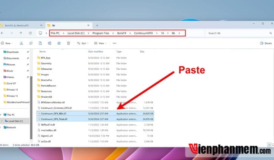
Task: Click the search magnifier icon
Action: tap(271, 33)
